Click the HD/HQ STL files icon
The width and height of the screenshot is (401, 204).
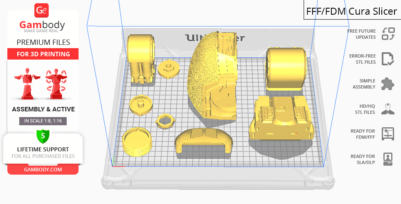[387, 109]
